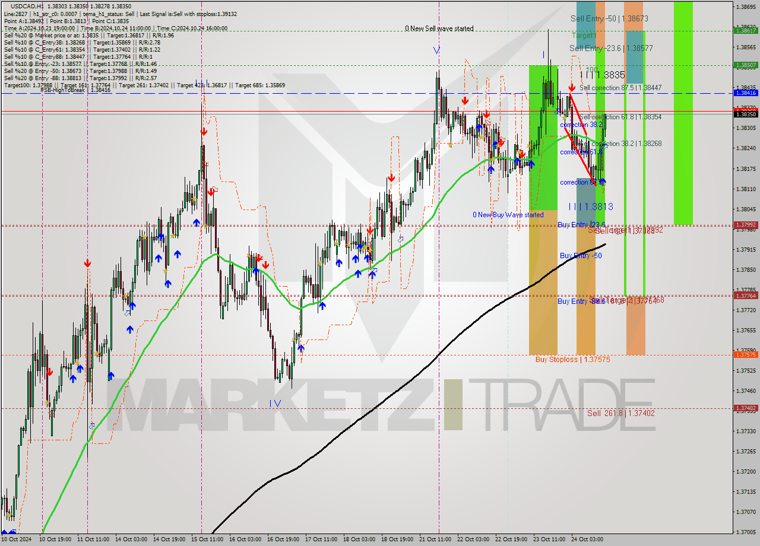The height and width of the screenshot is (546, 760).
Task: Click the '23 Oct 11:00' time axis label
Action: click(550, 539)
